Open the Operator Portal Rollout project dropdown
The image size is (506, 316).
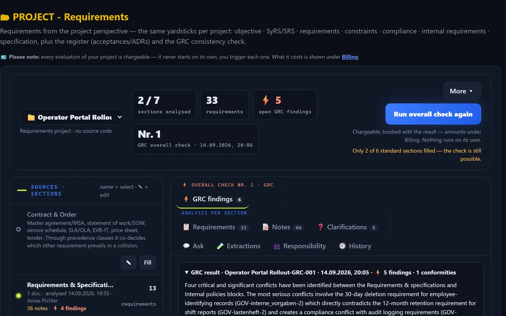72,117
